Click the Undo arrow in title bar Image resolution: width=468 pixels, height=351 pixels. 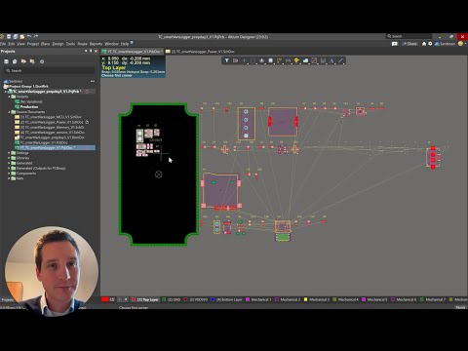point(29,36)
